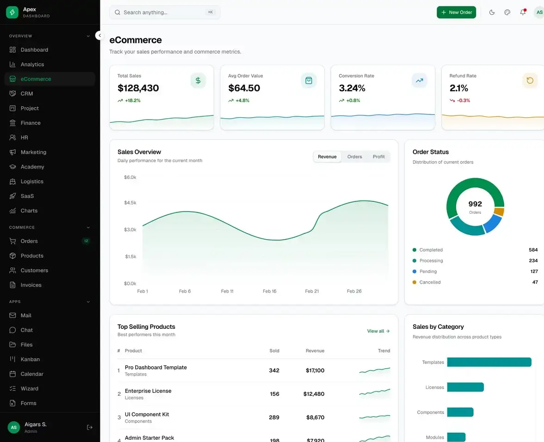The height and width of the screenshot is (442, 544).
Task: Select the UI Component Kit row
Action: [253, 418]
